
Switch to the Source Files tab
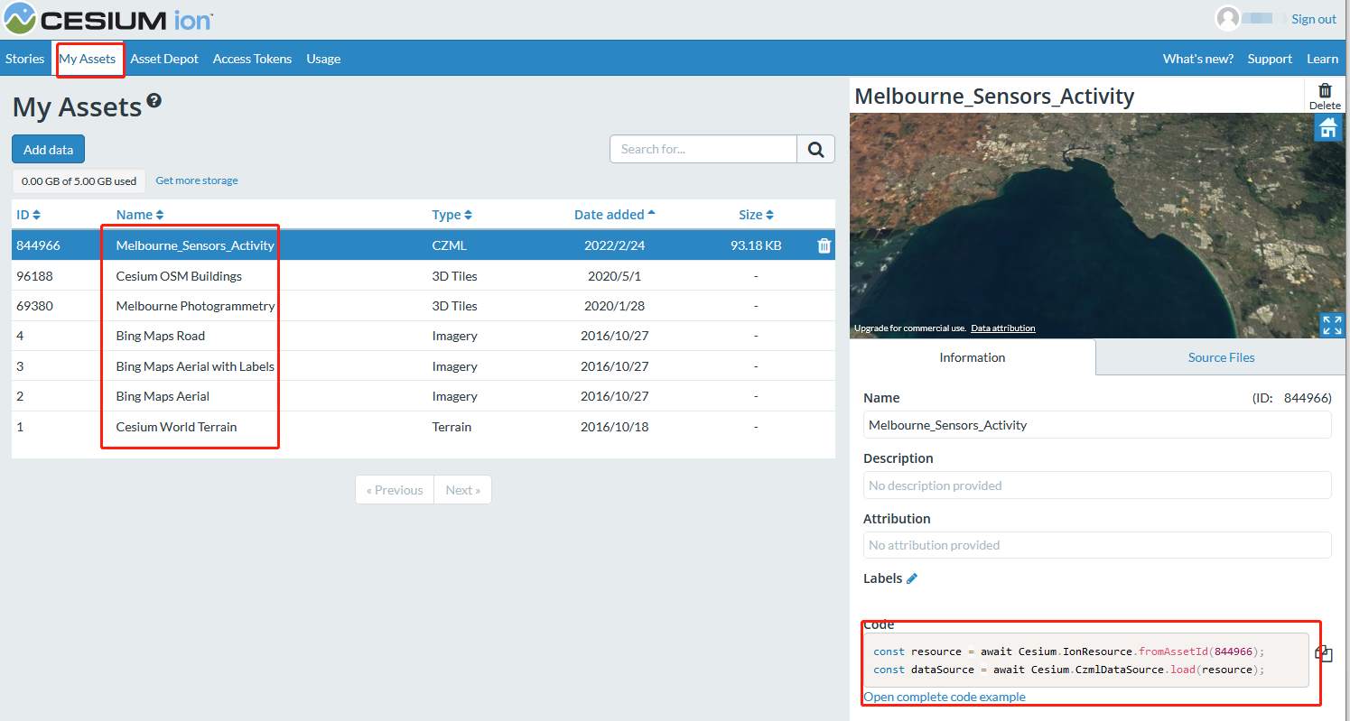pos(1221,357)
